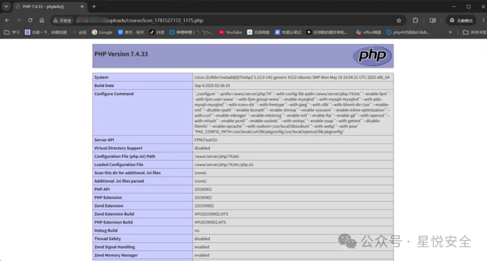Open the 必应 bookmark

point(79,32)
